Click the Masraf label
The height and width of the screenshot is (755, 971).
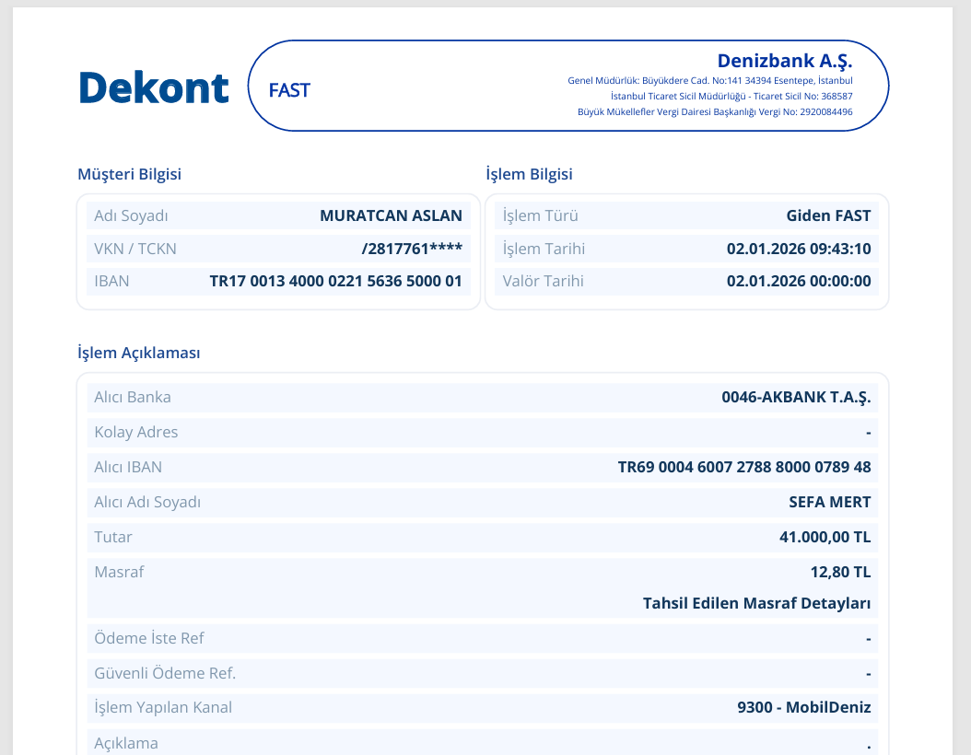pyautogui.click(x=119, y=572)
